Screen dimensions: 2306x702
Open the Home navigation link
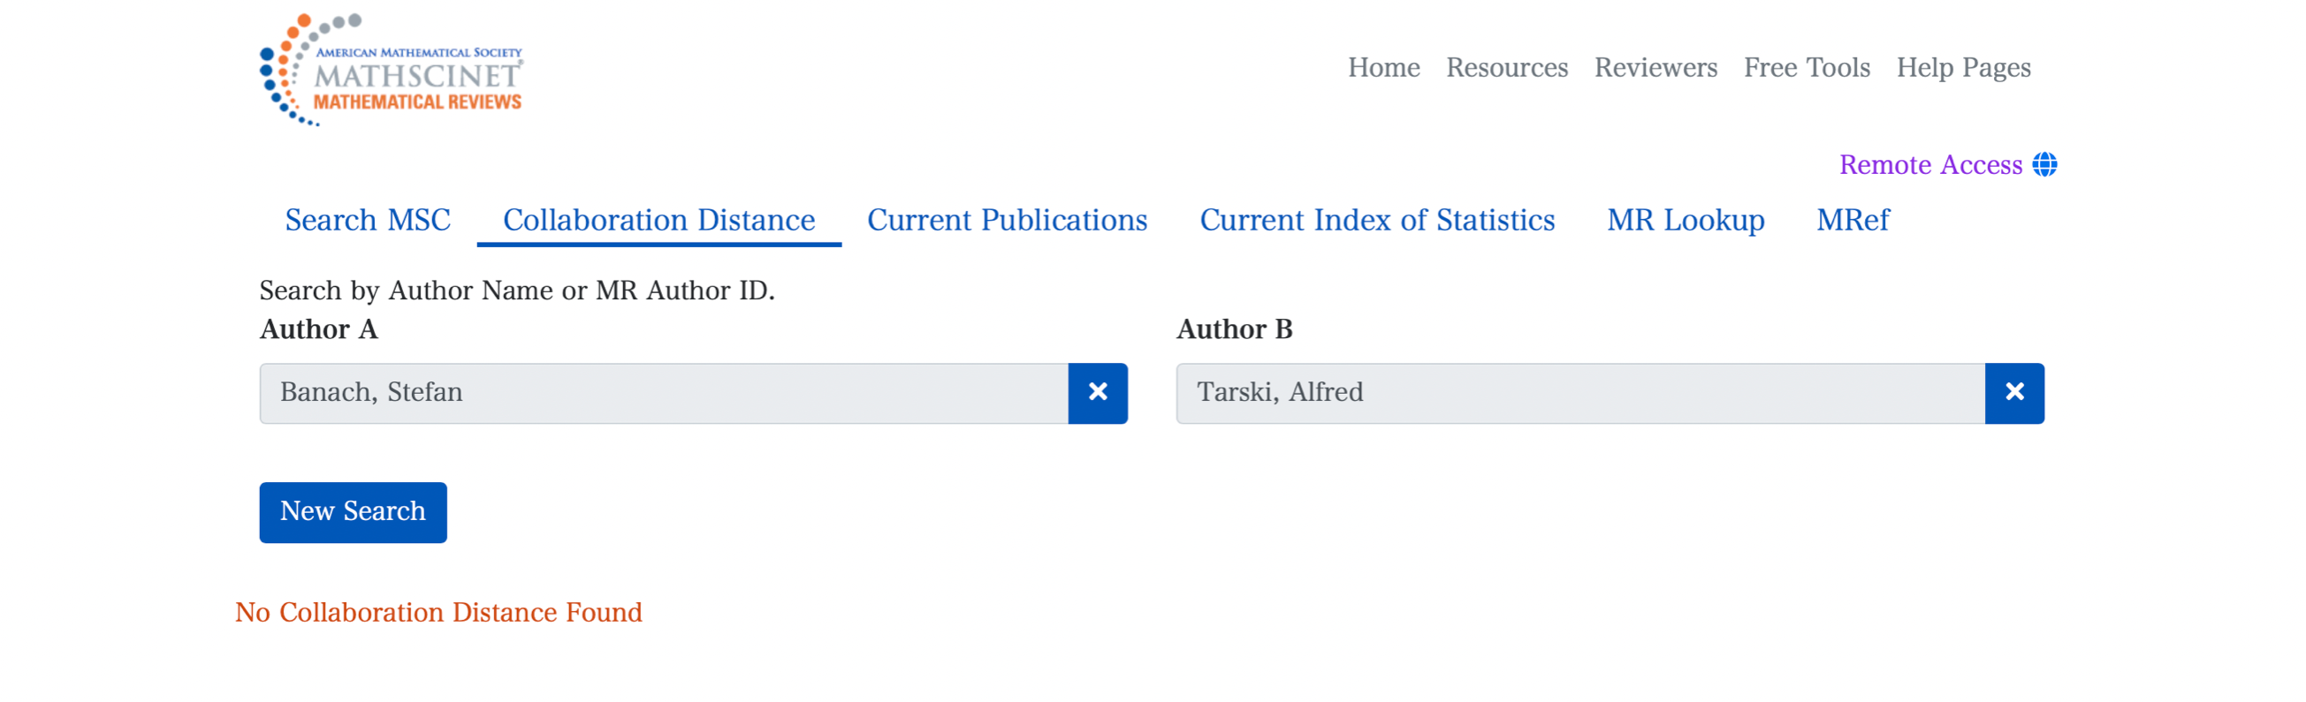[x=1383, y=68]
